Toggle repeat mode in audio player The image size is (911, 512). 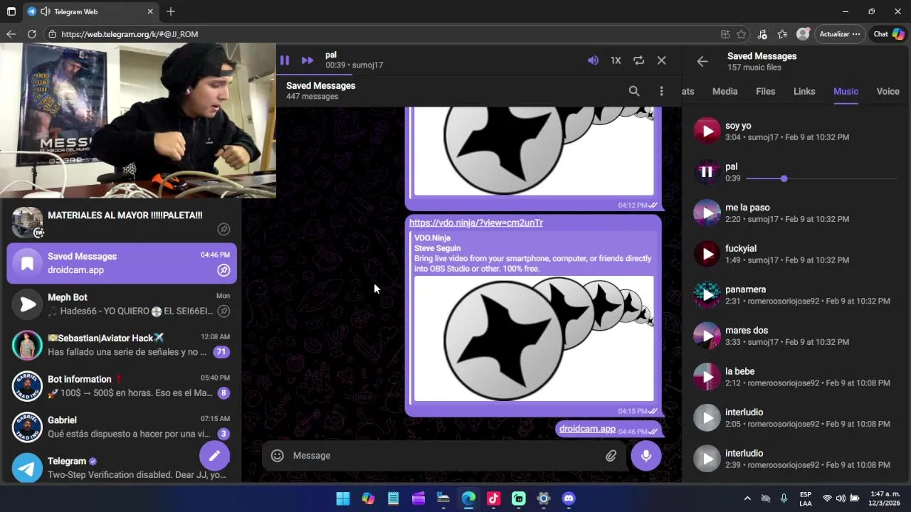[638, 60]
